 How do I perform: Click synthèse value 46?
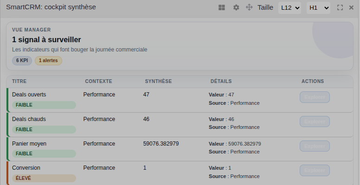[146, 119]
